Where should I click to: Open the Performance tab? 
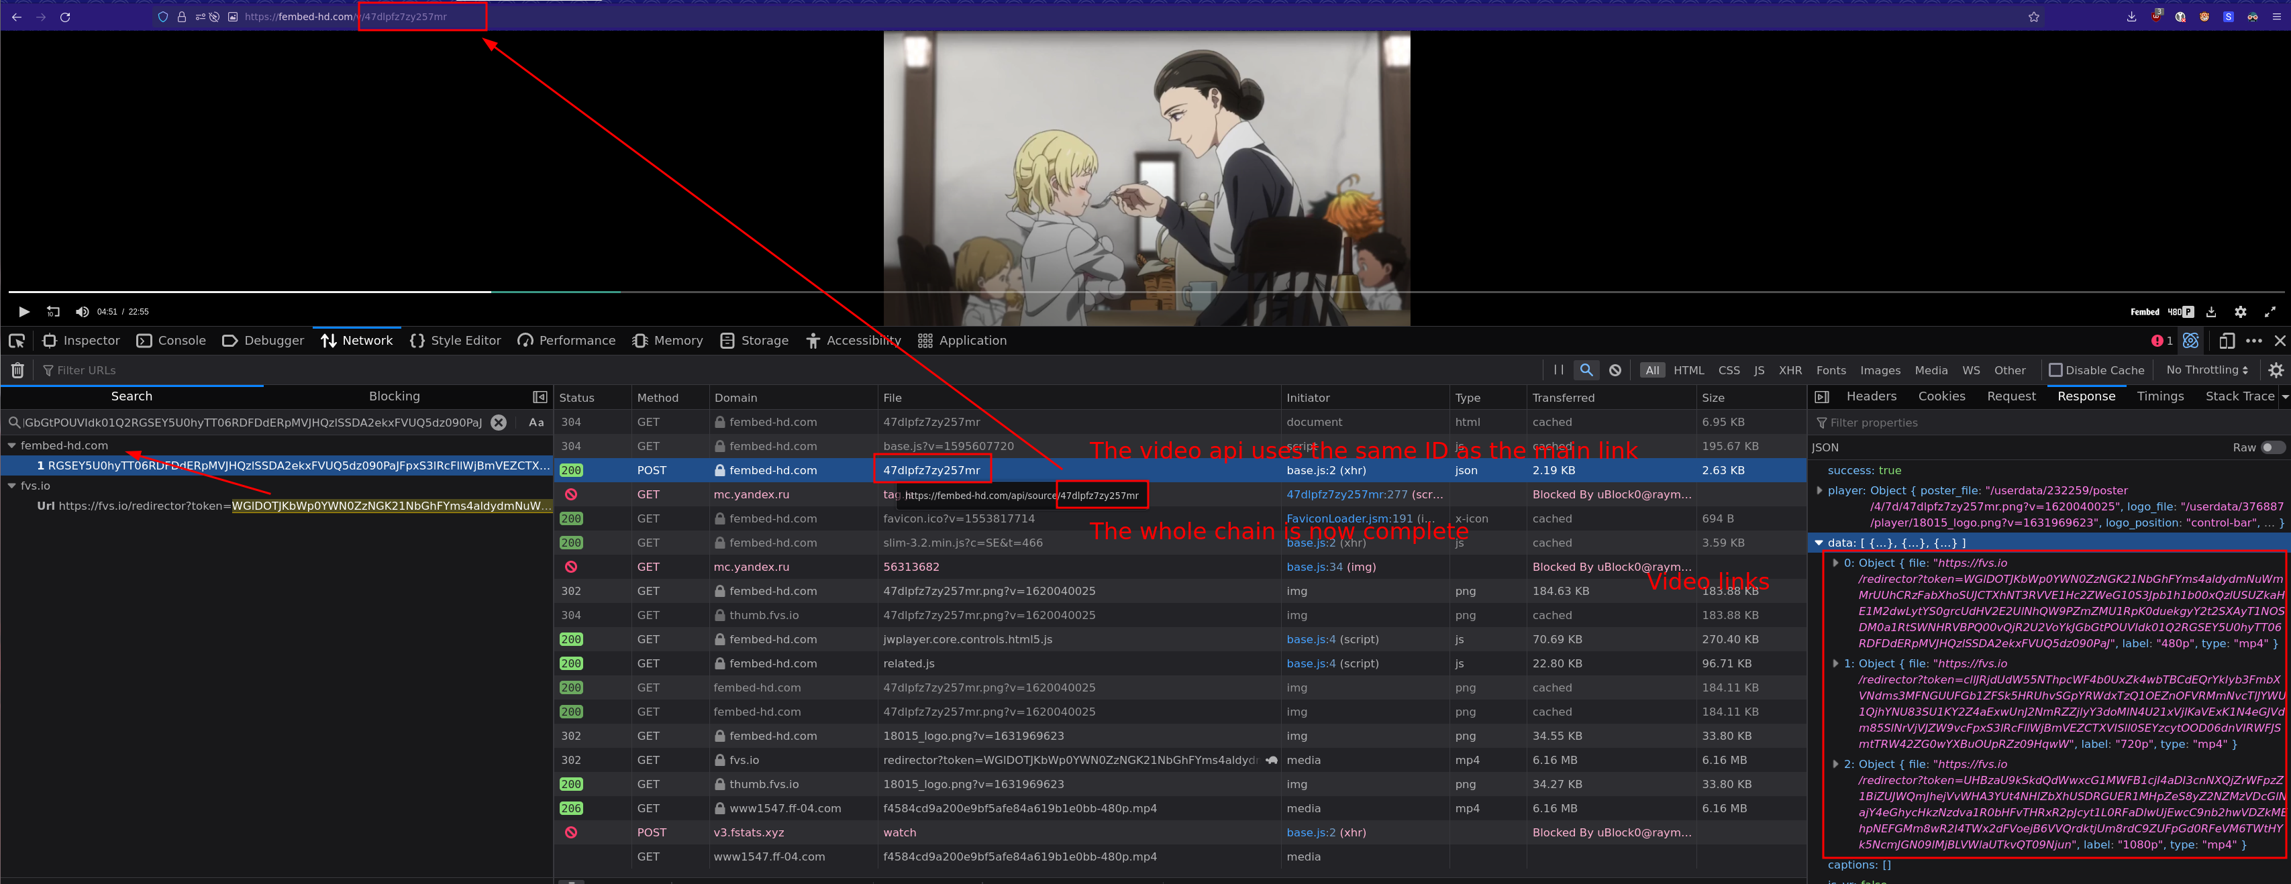[x=566, y=341]
